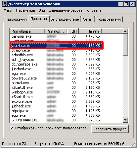Click the scrollbar up arrow

point(125,31)
